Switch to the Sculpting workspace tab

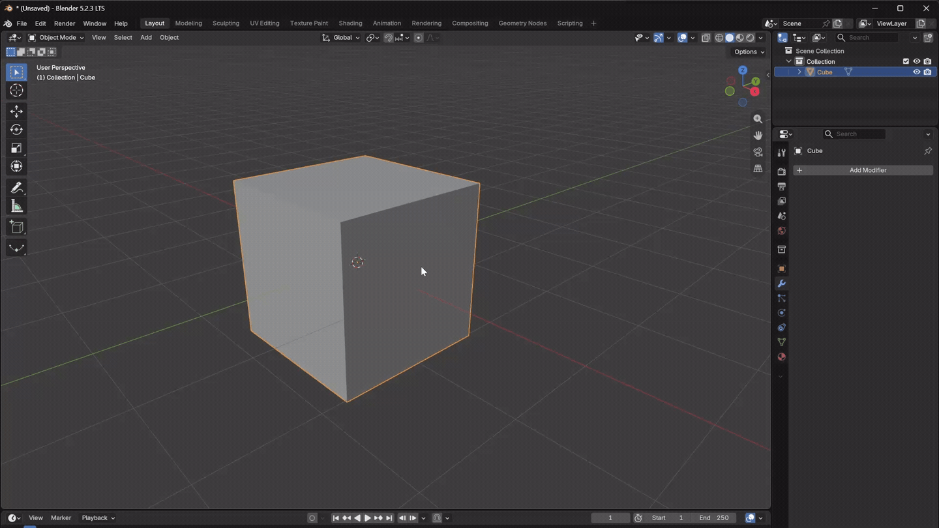[x=226, y=23]
